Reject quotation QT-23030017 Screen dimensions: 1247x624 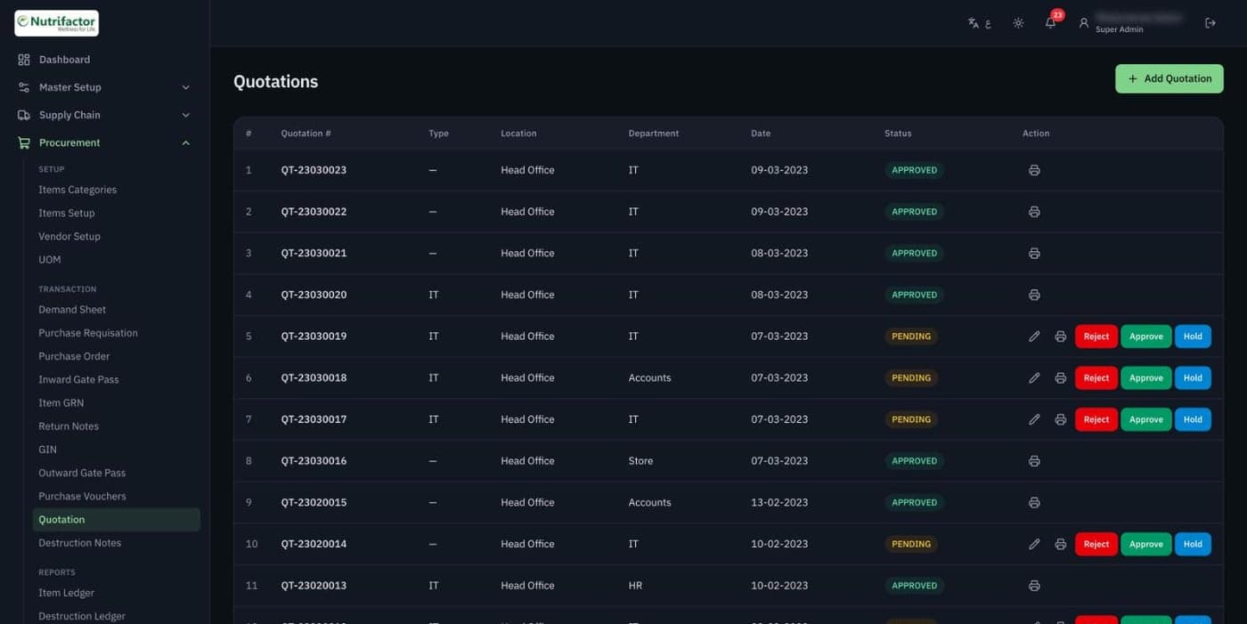(x=1096, y=419)
